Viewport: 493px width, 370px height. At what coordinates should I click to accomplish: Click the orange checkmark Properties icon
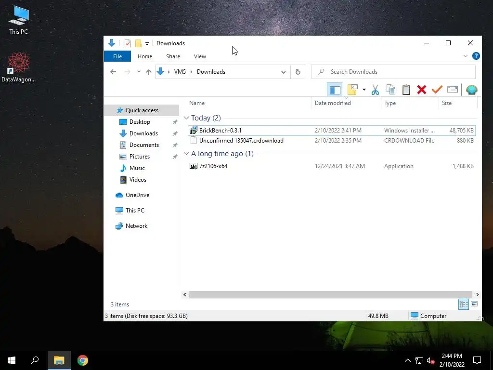(437, 90)
